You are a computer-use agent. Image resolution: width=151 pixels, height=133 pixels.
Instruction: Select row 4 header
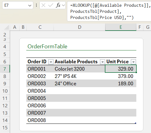click(x=5, y=47)
